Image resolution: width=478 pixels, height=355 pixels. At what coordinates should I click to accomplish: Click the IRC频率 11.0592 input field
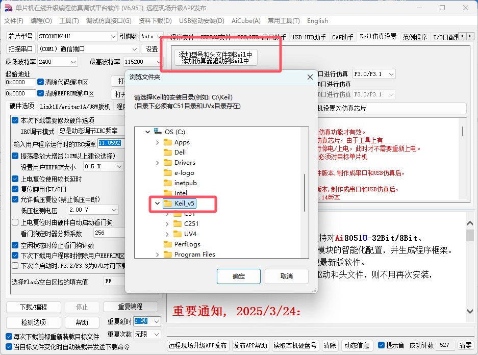(110, 143)
